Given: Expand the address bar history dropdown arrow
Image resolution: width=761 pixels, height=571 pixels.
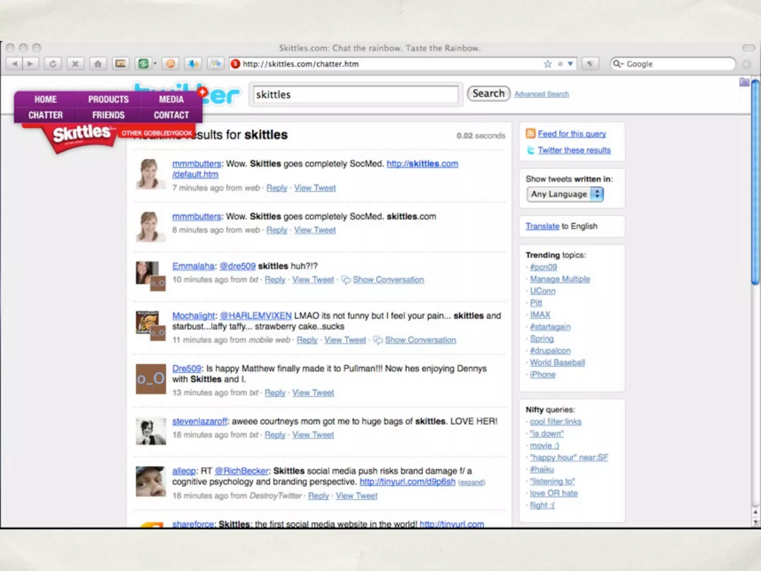Looking at the screenshot, I should (x=570, y=64).
